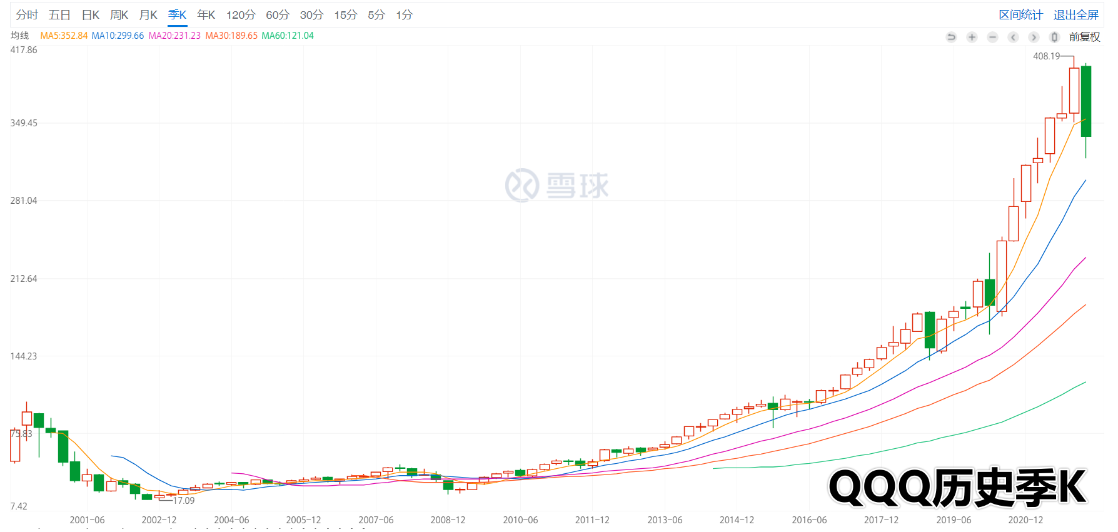This screenshot has height=532, width=1118.
Task: Click the 417.86 y-axis label
Action: click(24, 50)
